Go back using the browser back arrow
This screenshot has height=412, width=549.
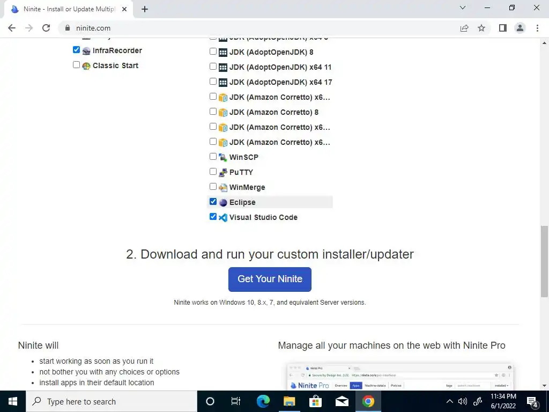tap(12, 28)
